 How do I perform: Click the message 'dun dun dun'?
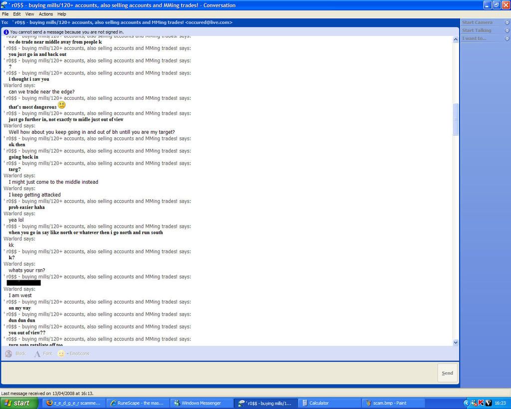click(x=22, y=320)
